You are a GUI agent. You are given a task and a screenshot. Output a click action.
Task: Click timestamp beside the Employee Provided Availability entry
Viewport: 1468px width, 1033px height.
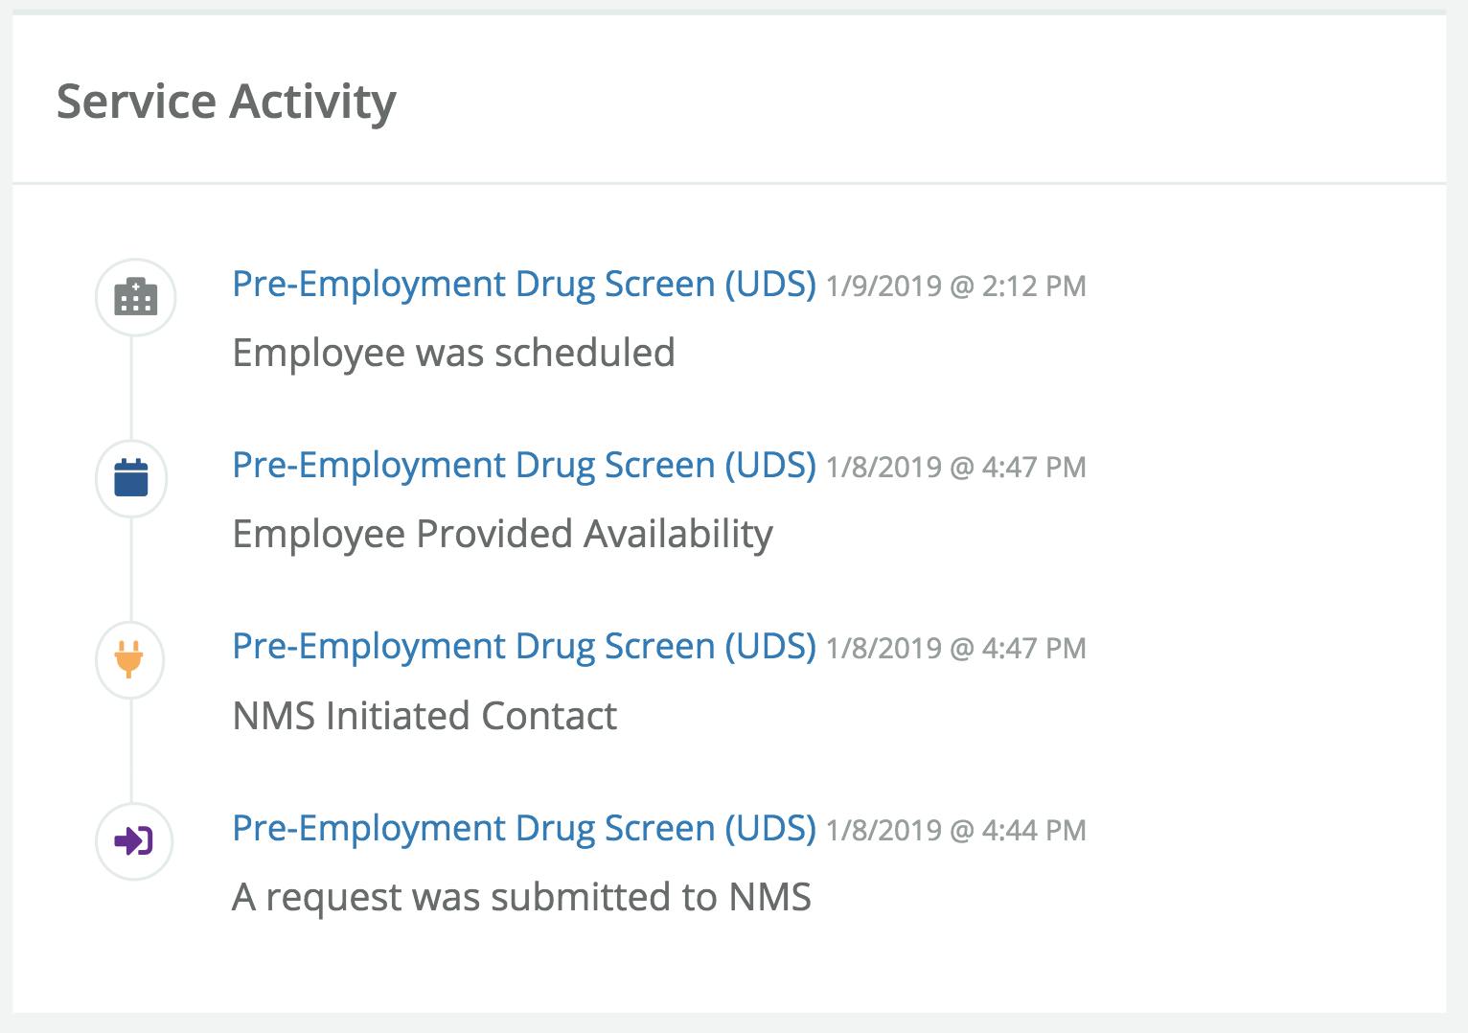point(955,467)
